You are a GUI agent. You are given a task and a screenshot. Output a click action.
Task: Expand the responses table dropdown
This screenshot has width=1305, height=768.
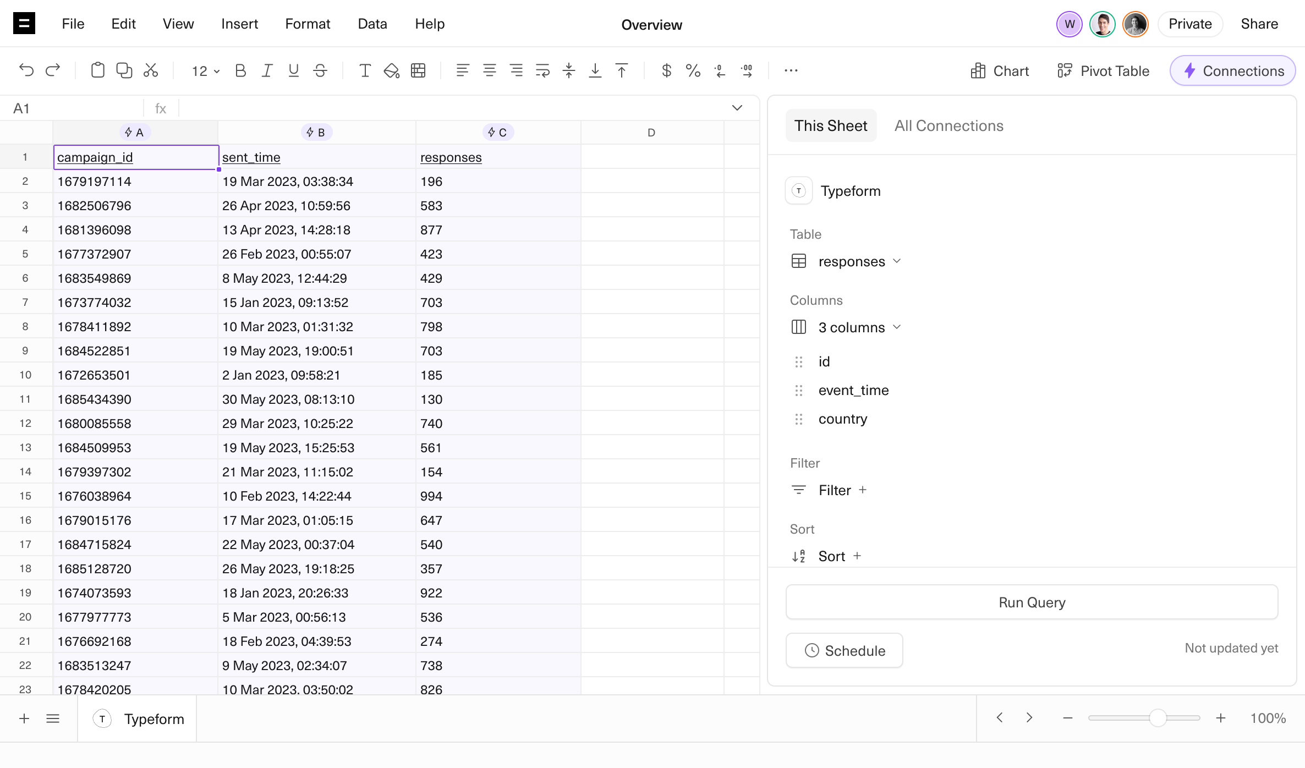859,261
